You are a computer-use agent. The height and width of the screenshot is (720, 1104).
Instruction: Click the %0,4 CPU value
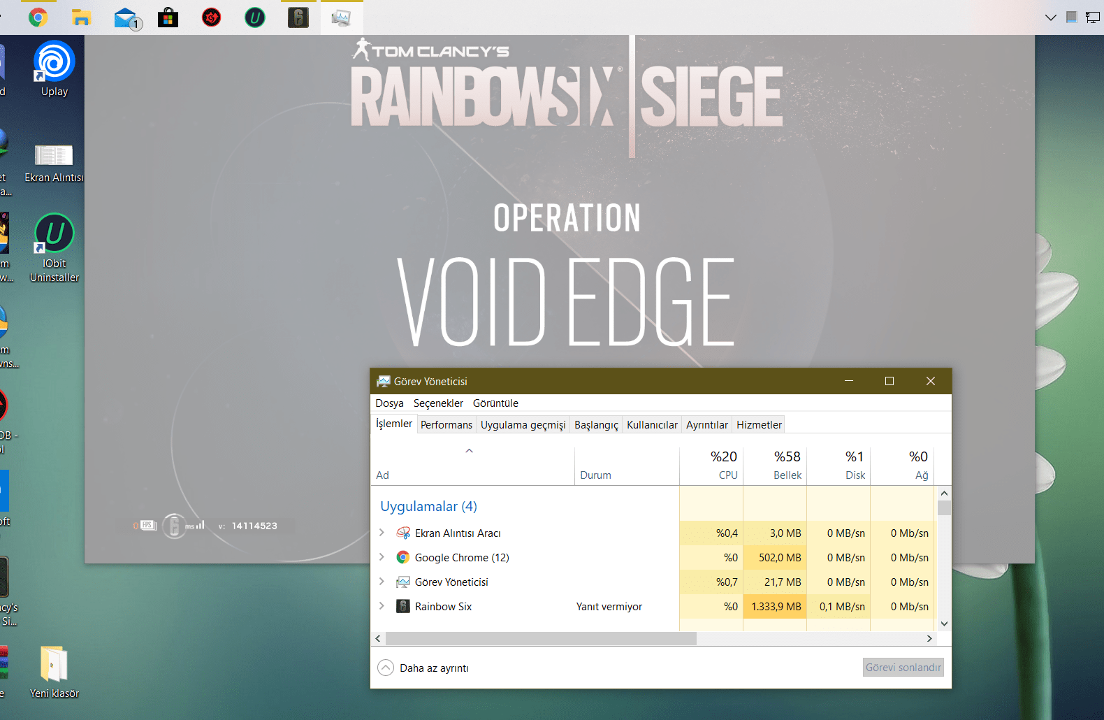[x=727, y=533]
